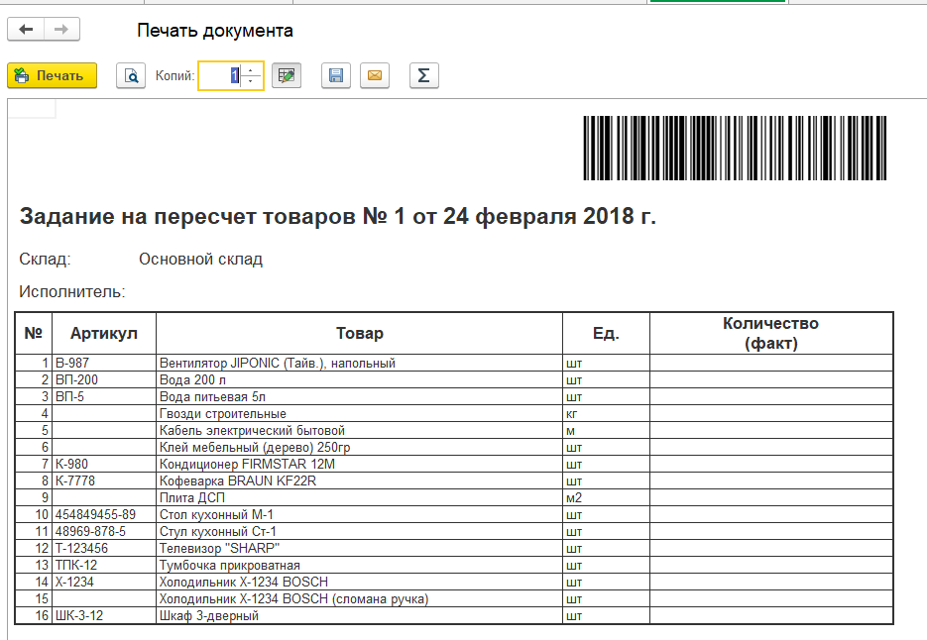The width and height of the screenshot is (927, 640).
Task: Select article cell К-980
Action: [x=104, y=464]
